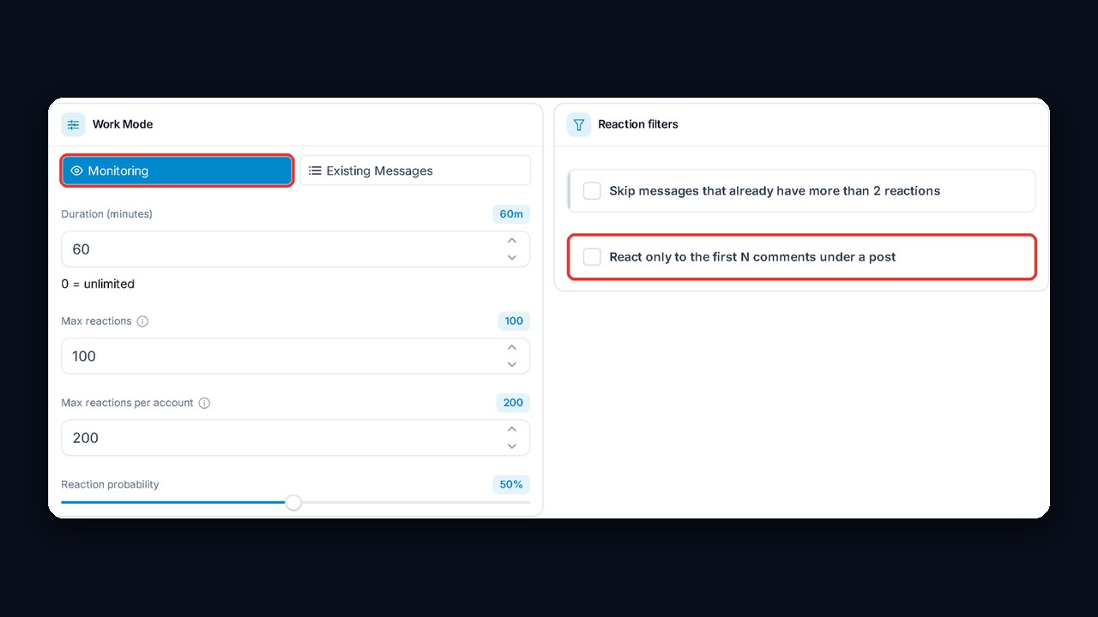Check React only to first N comments

tap(592, 256)
